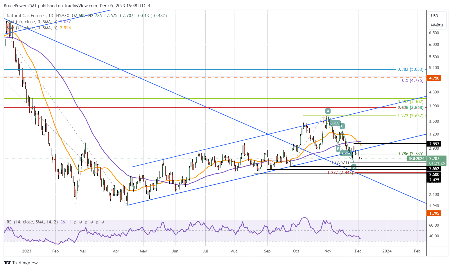Viewport: 452px width, 269px height.
Task: Click the Mar label on time axis
Action: tap(83, 251)
